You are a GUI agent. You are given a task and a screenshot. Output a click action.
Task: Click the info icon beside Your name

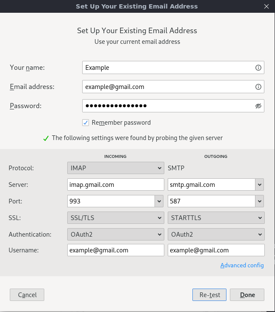click(x=258, y=68)
